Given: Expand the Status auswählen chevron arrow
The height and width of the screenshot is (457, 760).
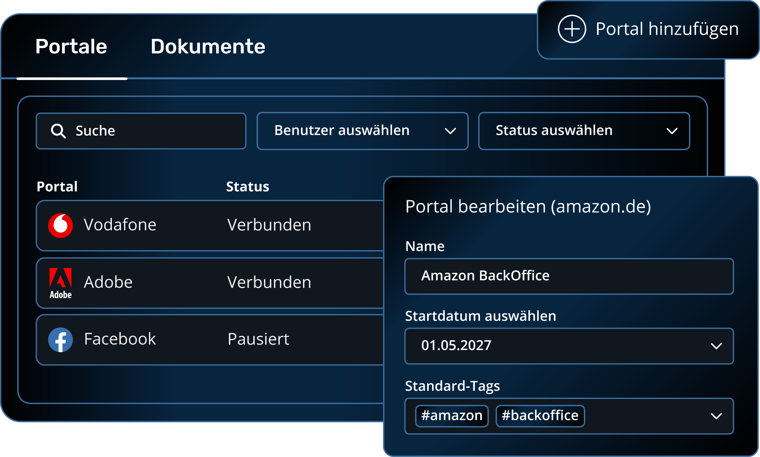Looking at the screenshot, I should tap(672, 131).
